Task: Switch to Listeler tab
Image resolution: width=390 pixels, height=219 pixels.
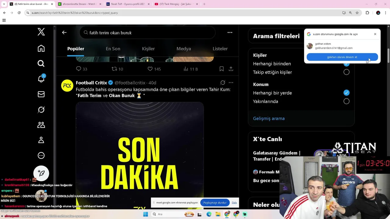Action: pyautogui.click(x=220, y=49)
